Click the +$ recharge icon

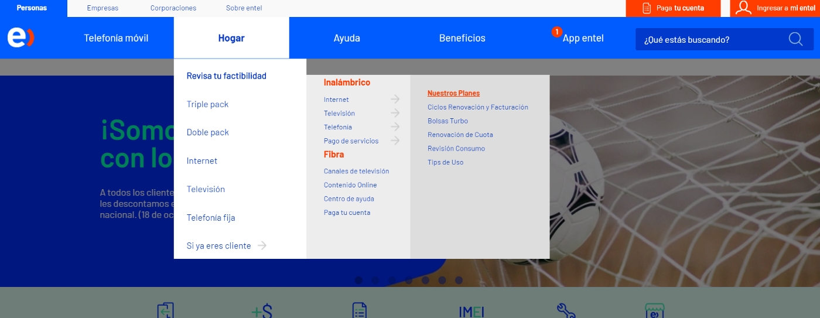(262, 311)
